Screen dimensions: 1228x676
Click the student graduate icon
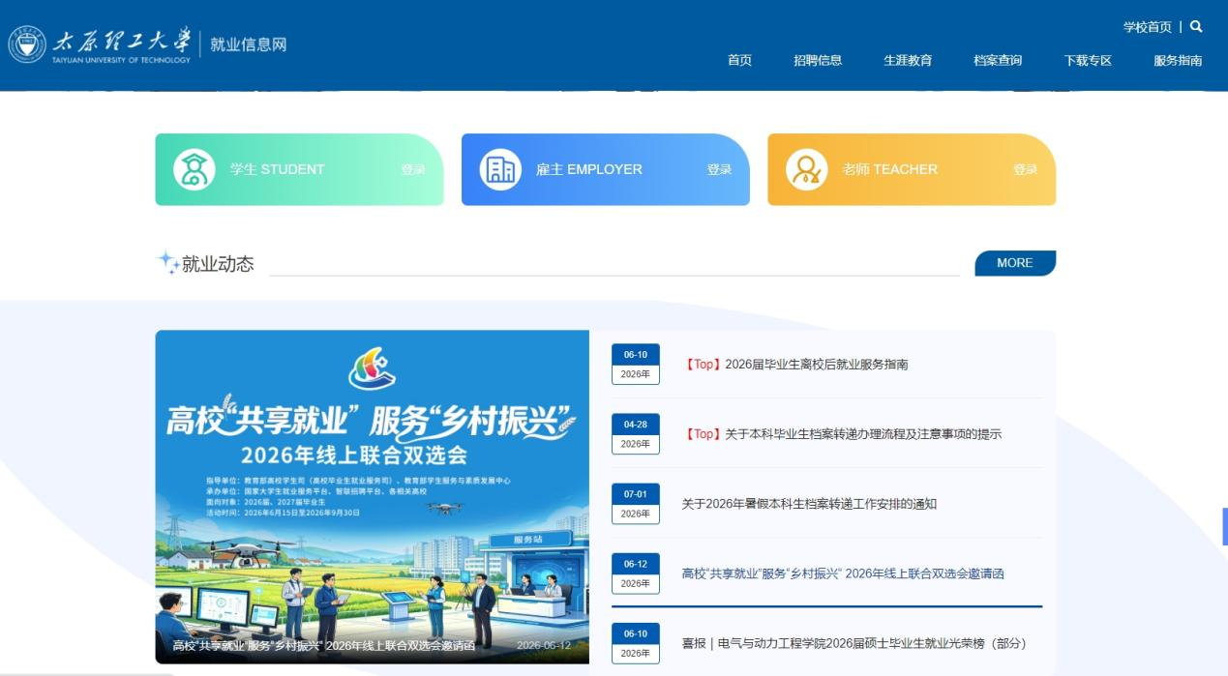click(194, 169)
